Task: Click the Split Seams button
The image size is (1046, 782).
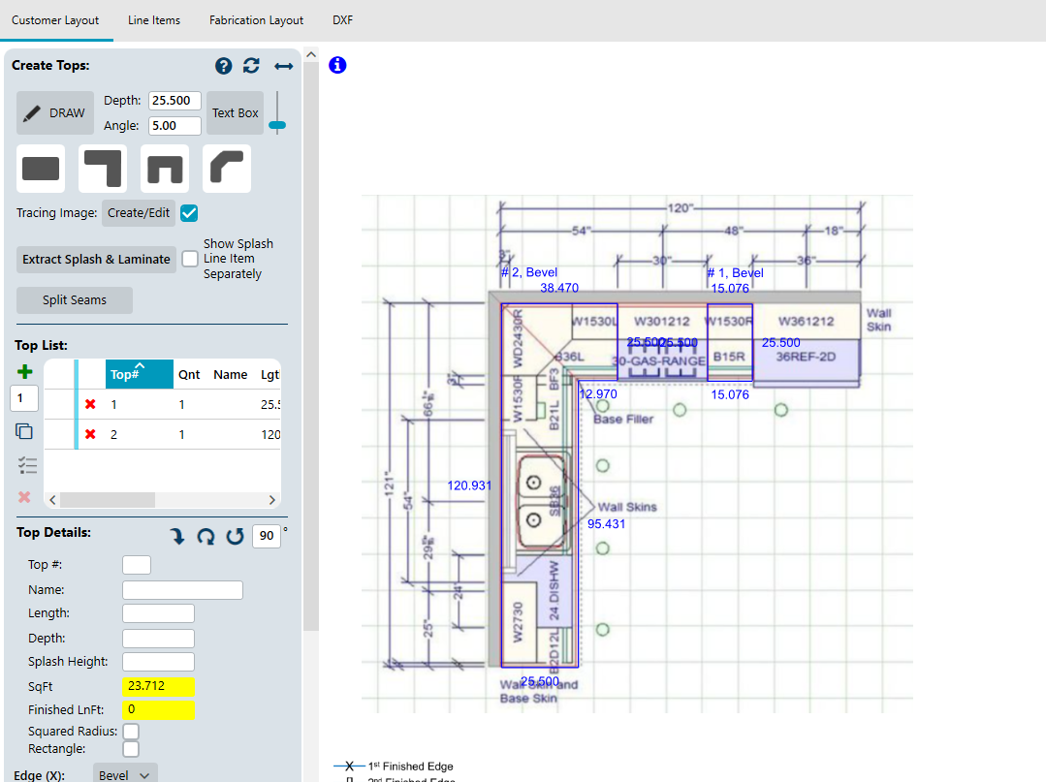Action: point(75,300)
